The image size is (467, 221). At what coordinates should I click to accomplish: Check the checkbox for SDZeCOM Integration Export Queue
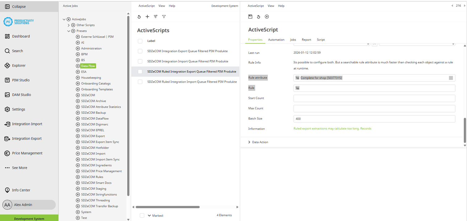coord(140,51)
